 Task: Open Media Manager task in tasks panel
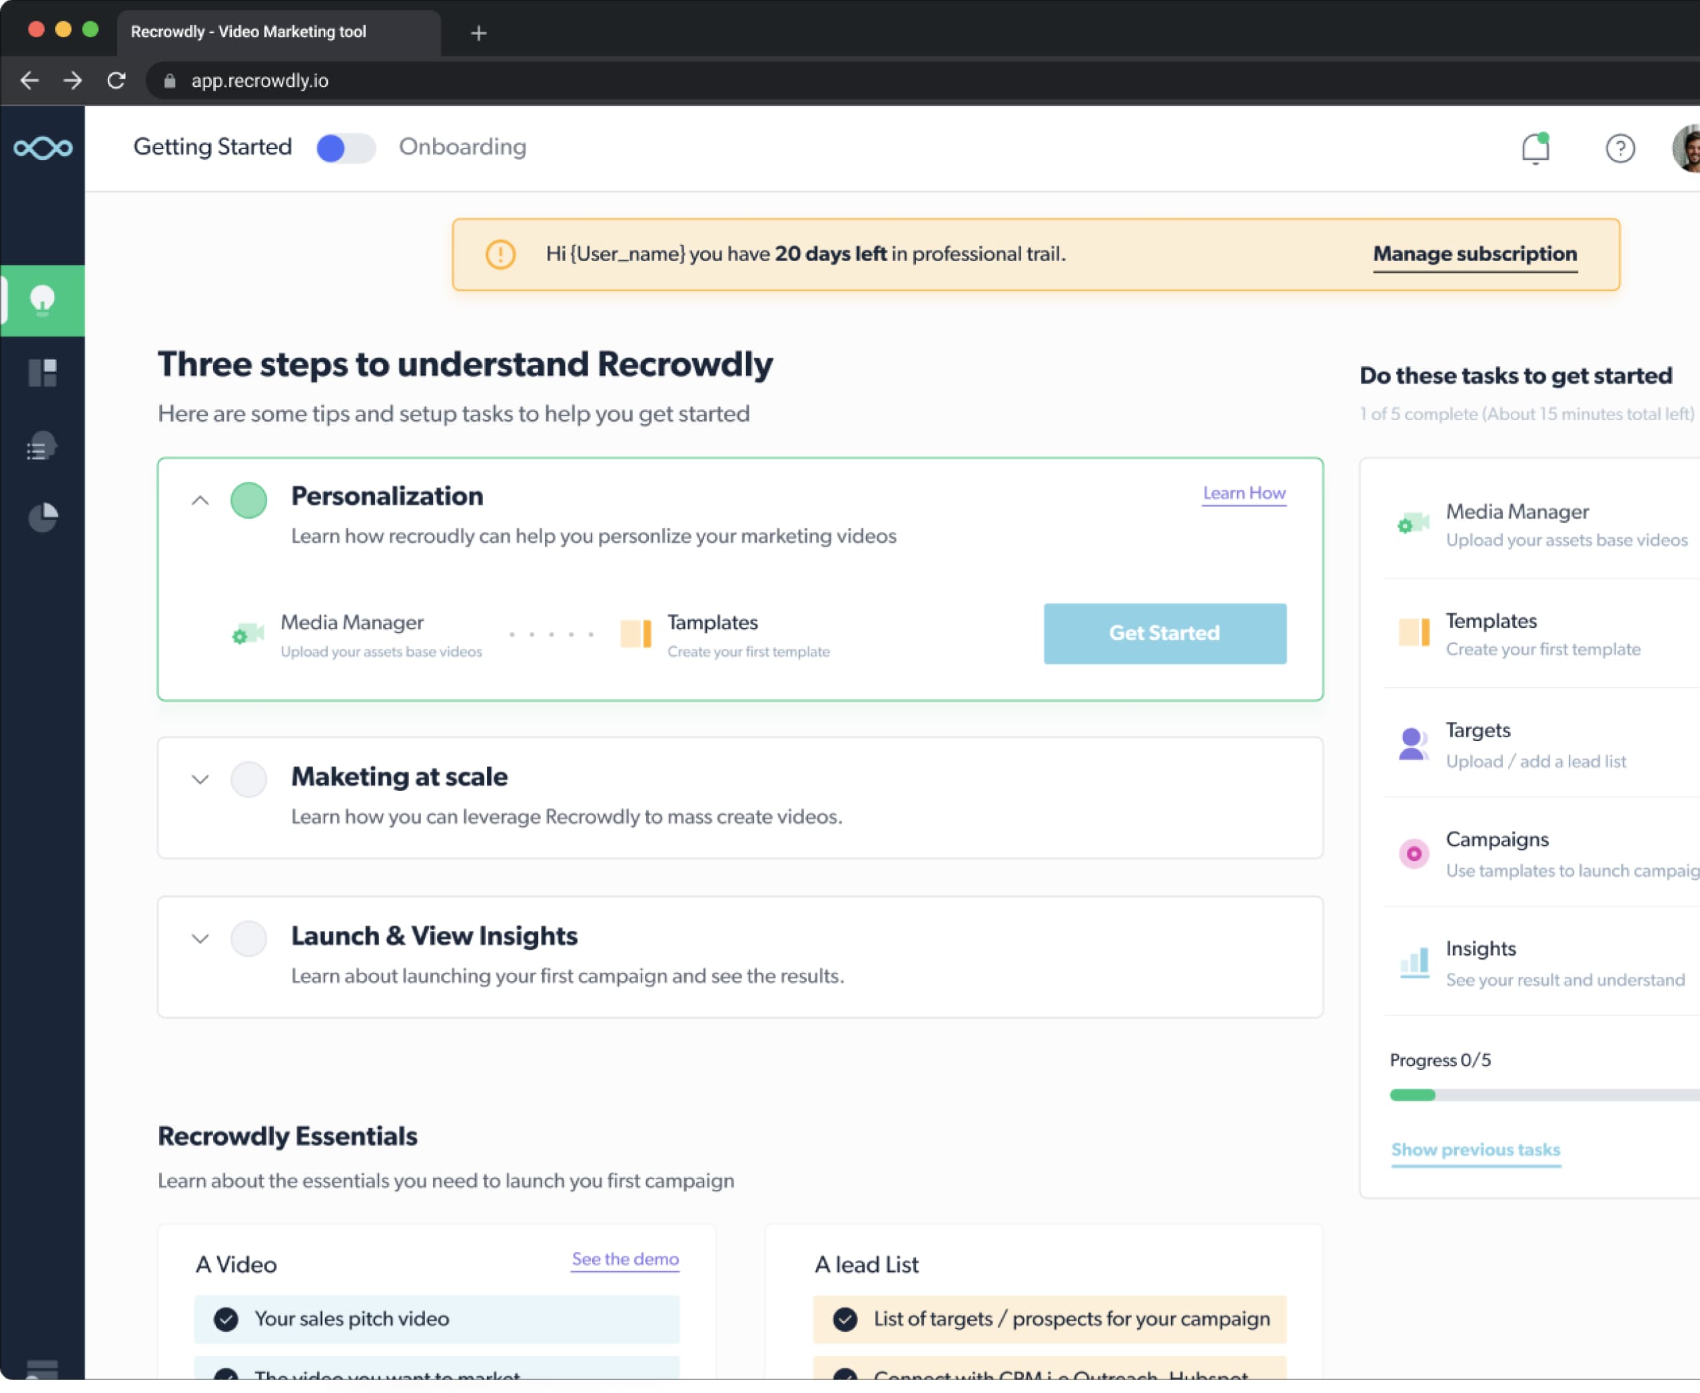1541,525
